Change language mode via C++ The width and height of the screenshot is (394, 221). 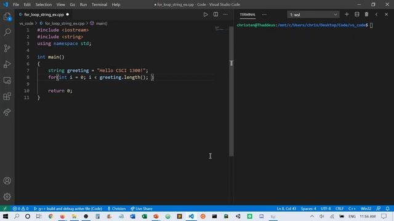(352, 209)
